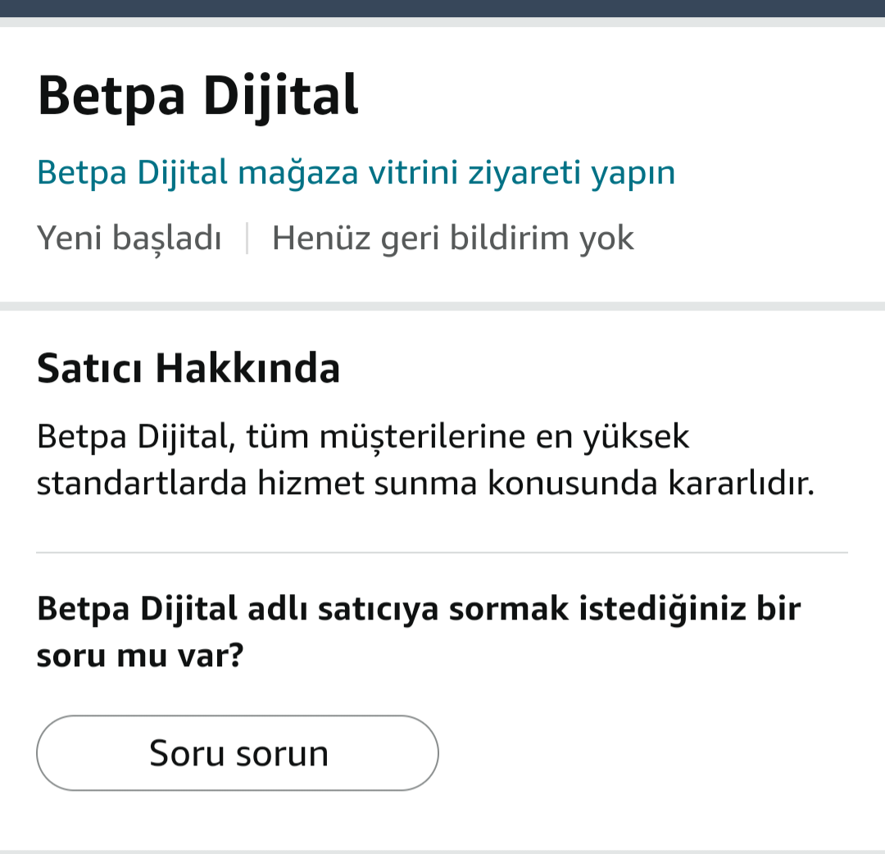Screen dimensions: 885x854
Task: Click the words "soru mu var?" in the prompt
Action: coord(140,656)
